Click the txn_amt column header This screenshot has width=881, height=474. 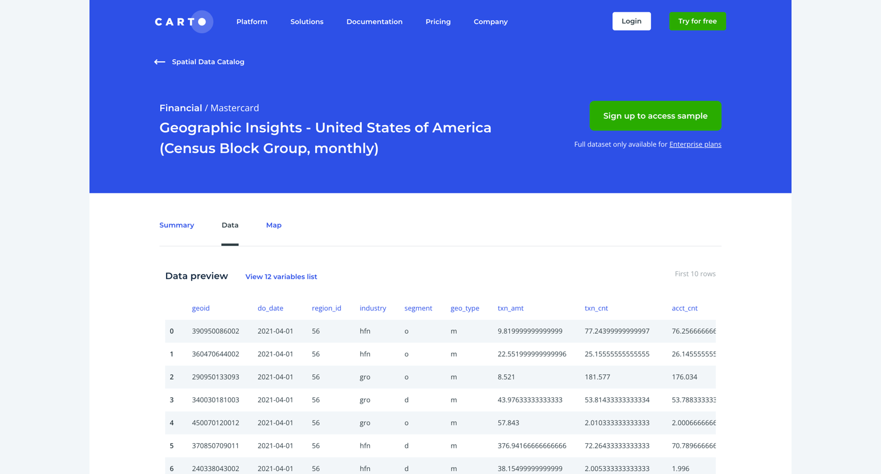(510, 308)
